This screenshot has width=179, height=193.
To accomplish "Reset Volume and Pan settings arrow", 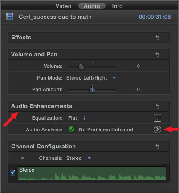I will click(157, 55).
